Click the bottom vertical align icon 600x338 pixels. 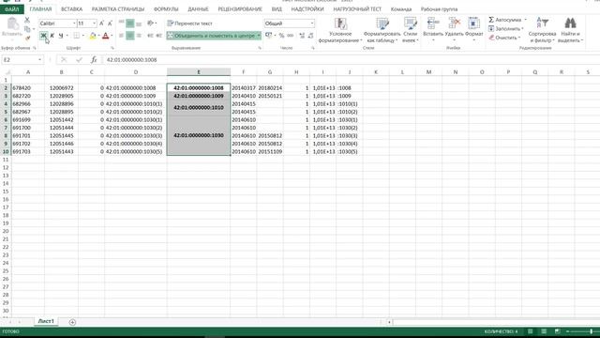click(139, 23)
